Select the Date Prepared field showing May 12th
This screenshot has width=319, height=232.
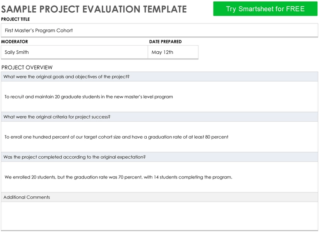point(173,52)
